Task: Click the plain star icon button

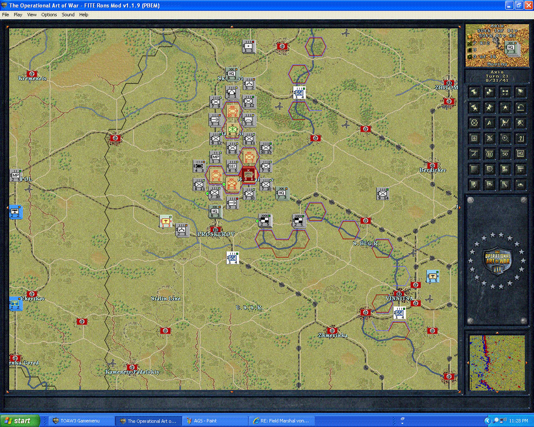Action: coord(505,108)
